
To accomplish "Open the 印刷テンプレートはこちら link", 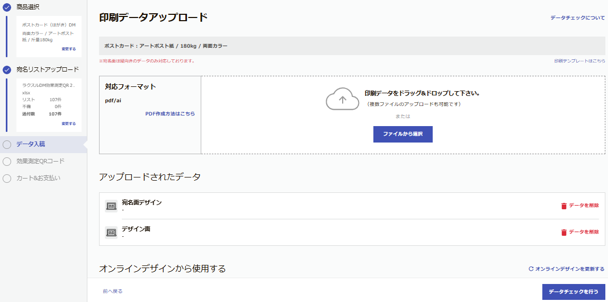I will [579, 61].
